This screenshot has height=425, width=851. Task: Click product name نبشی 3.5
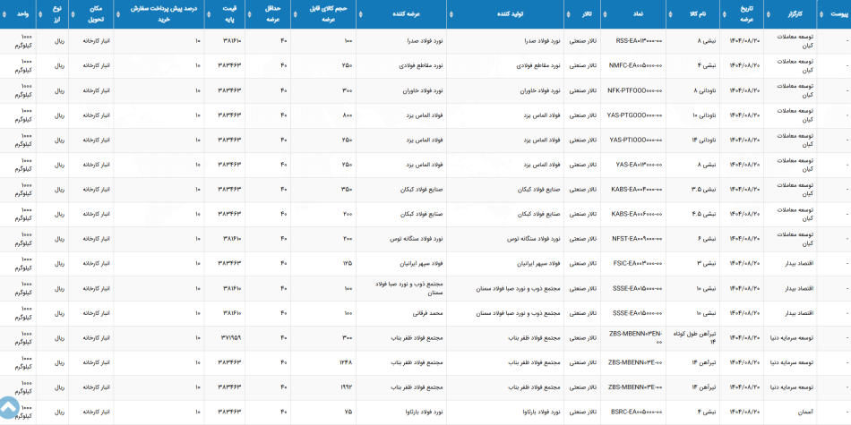point(705,190)
